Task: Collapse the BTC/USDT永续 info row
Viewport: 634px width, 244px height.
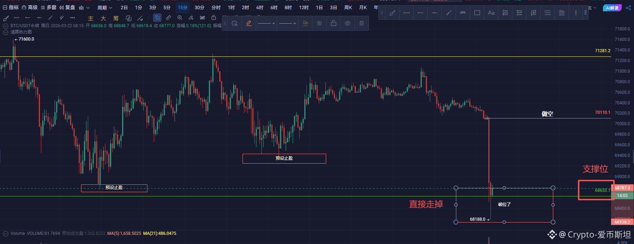Action: tap(6, 26)
